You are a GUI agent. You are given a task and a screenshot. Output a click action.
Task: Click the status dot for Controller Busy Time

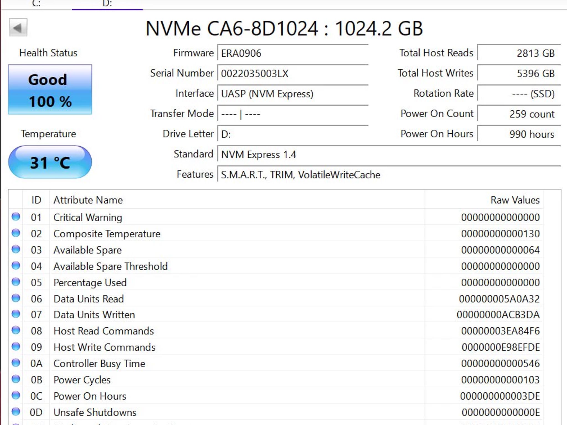tap(16, 363)
